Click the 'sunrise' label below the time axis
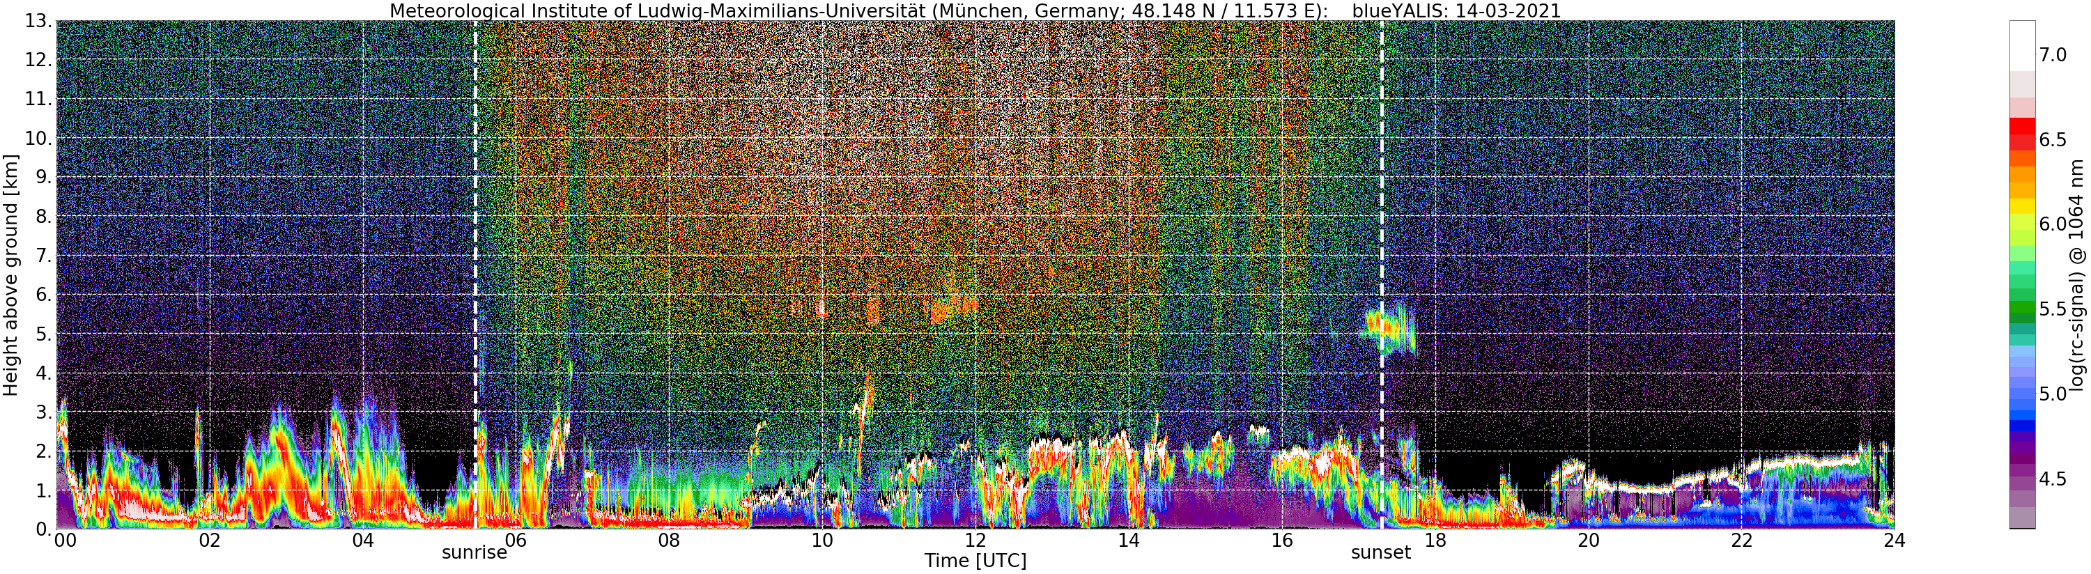 (x=474, y=553)
